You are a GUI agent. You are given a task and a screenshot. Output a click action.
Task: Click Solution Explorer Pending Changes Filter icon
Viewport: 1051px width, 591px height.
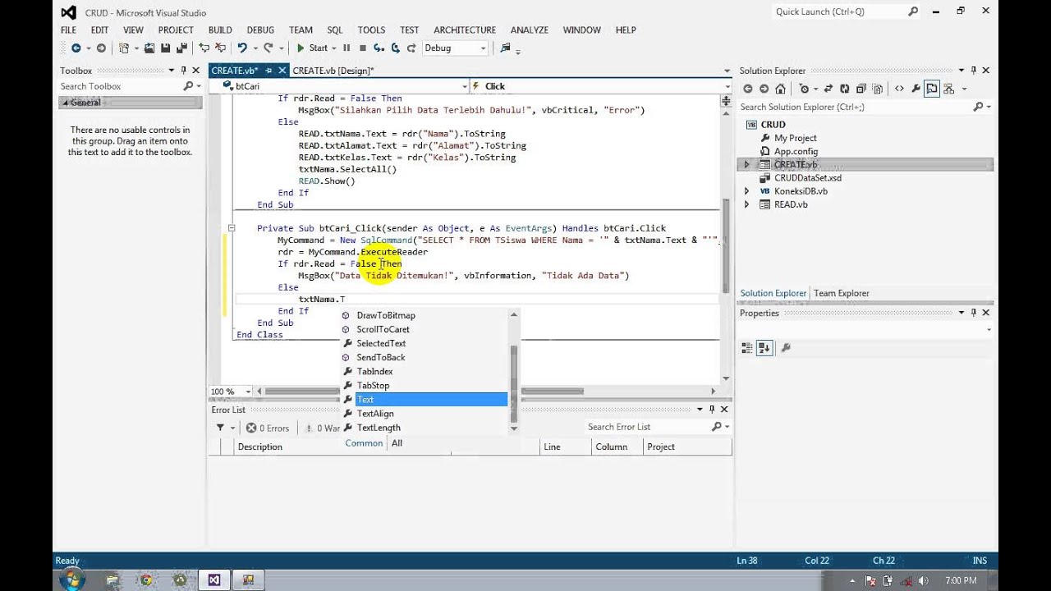click(805, 89)
